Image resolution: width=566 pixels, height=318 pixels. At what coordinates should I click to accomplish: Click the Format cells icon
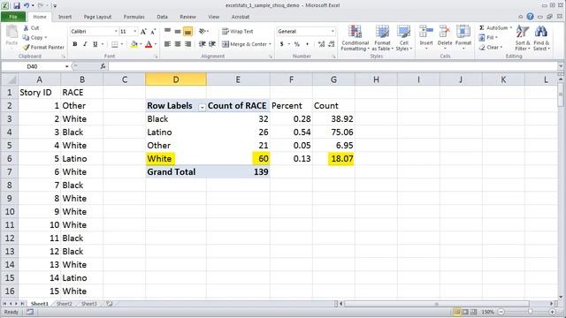click(463, 32)
